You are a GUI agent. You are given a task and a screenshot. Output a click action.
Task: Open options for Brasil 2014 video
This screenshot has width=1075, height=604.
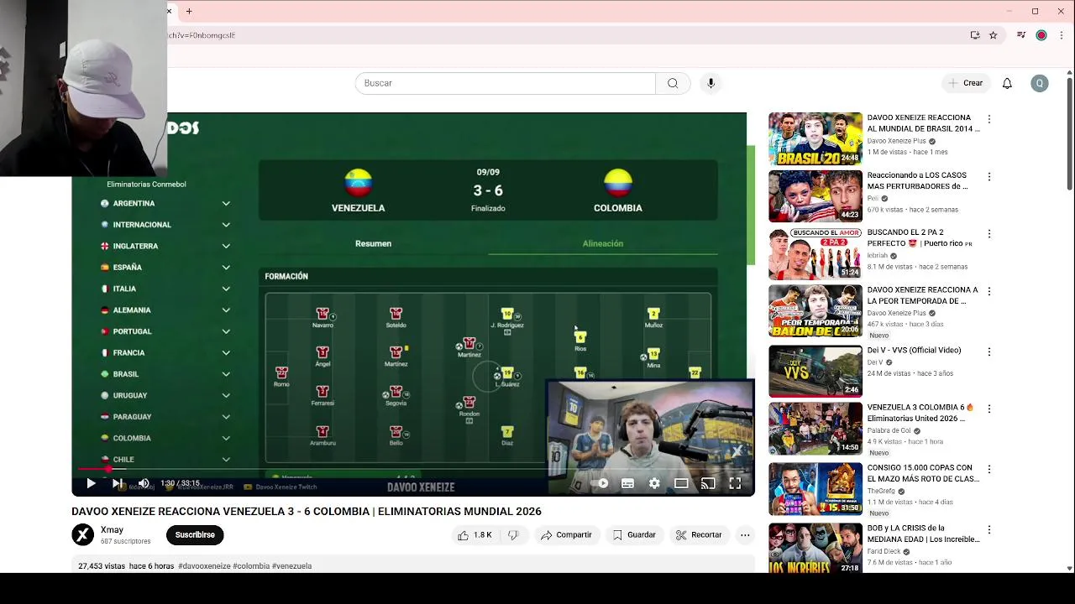[x=989, y=119]
